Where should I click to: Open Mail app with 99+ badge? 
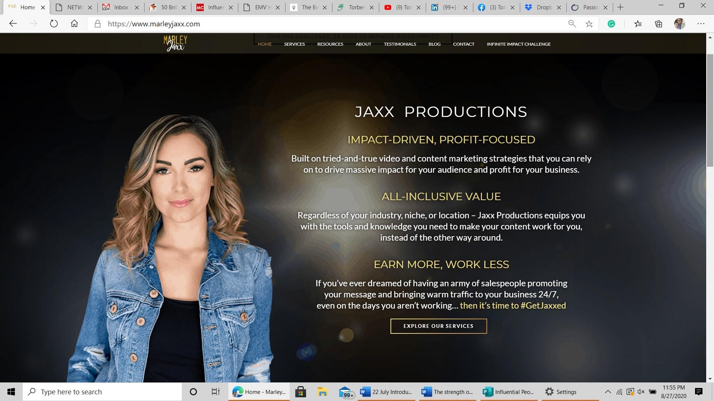pyautogui.click(x=346, y=392)
